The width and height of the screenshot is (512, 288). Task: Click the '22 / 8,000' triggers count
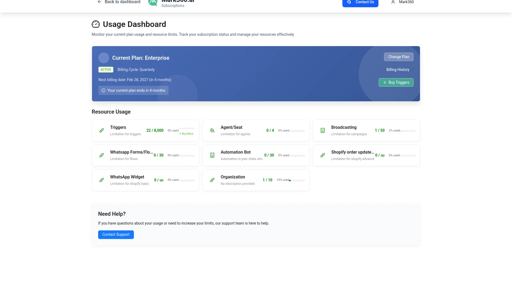click(x=155, y=131)
